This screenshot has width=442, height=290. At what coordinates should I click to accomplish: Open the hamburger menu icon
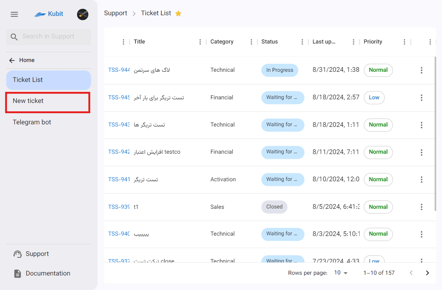pos(14,14)
